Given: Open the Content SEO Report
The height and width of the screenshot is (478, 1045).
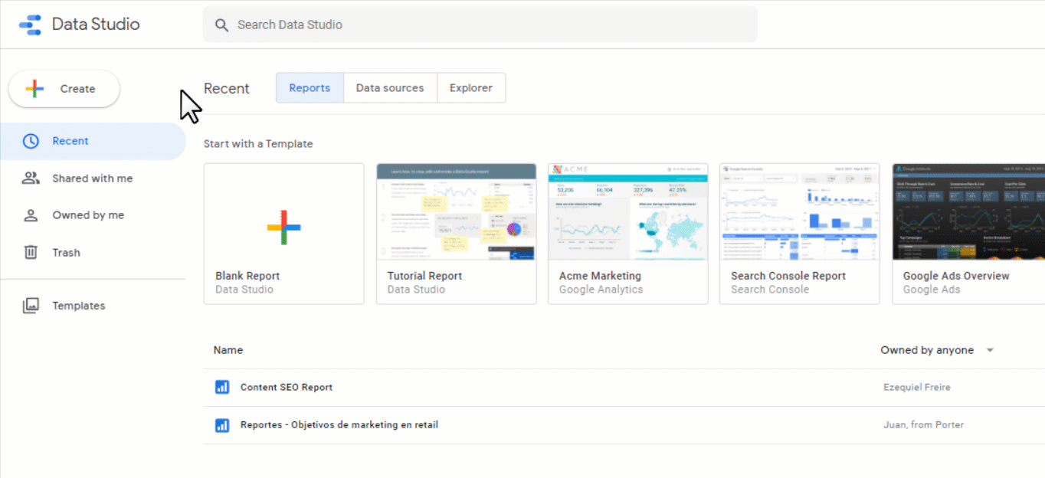Looking at the screenshot, I should 287,388.
